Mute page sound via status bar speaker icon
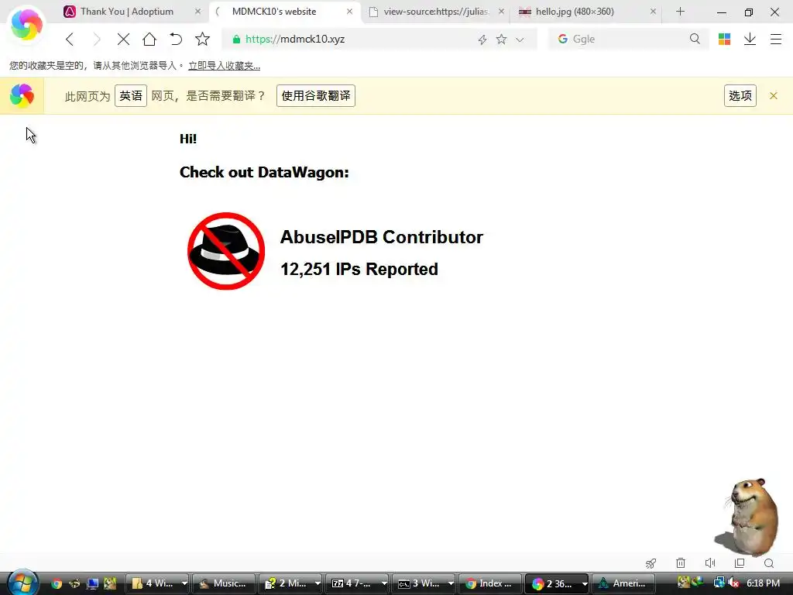This screenshot has width=793, height=595. [710, 562]
